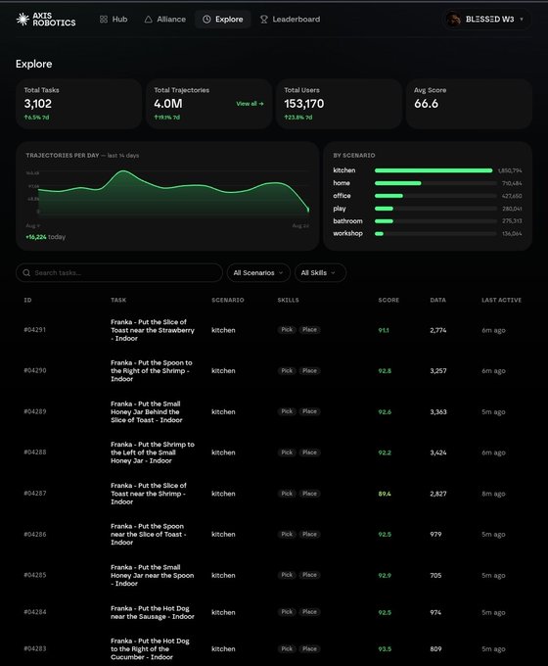
Task: Open task Small Honey Jar near the Spoon
Action: point(152,575)
